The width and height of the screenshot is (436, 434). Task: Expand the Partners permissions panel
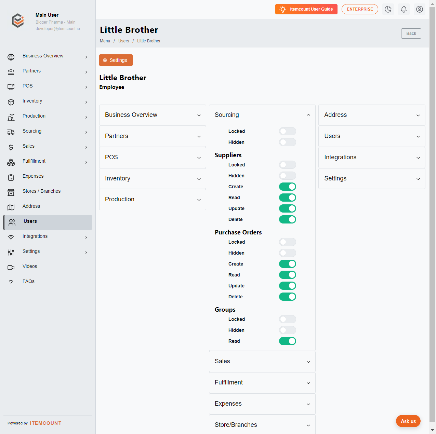coord(153,136)
